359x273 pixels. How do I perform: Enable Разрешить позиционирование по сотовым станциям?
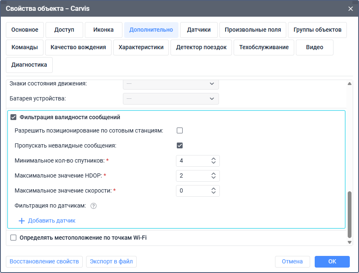pyautogui.click(x=180, y=130)
